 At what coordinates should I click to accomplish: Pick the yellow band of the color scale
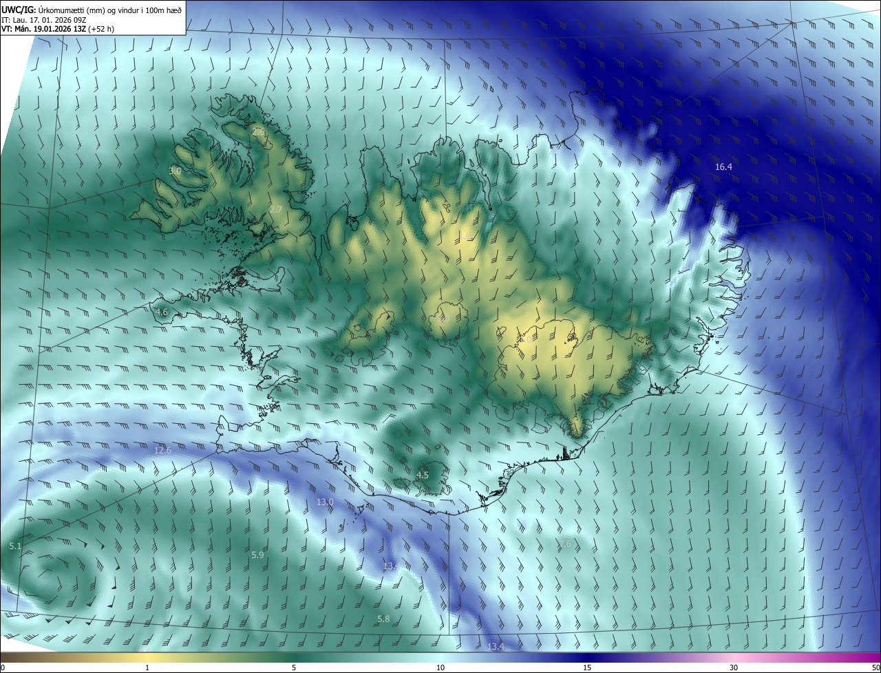(147, 657)
